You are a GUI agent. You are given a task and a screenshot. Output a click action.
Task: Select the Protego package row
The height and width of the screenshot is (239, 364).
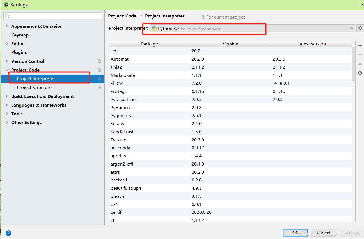point(230,91)
